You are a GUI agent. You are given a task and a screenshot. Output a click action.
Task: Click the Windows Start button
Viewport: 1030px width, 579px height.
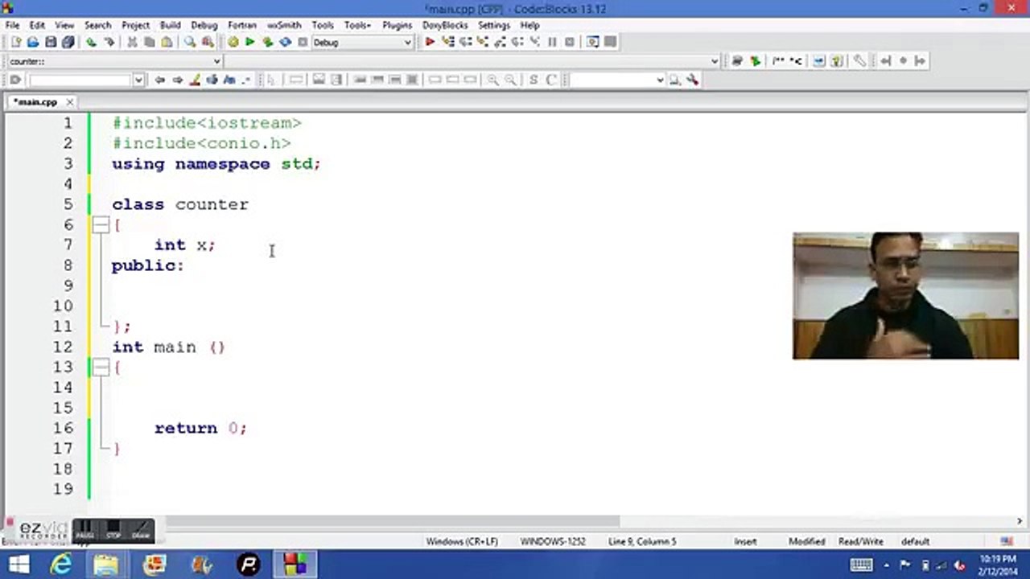coord(18,565)
